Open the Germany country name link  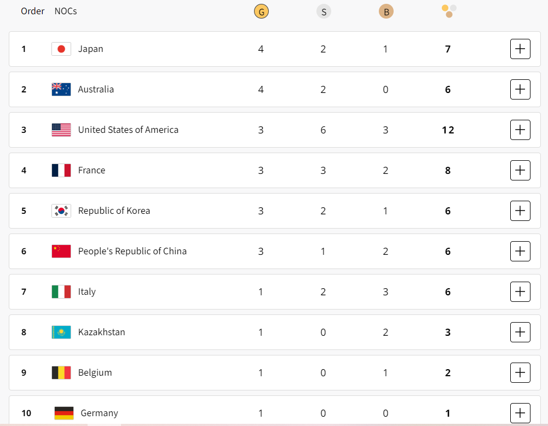point(99,413)
